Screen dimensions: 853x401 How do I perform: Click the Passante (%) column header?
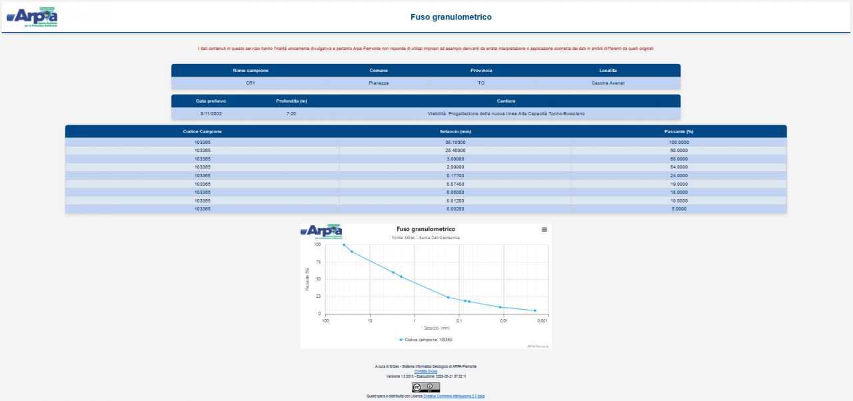click(x=679, y=131)
